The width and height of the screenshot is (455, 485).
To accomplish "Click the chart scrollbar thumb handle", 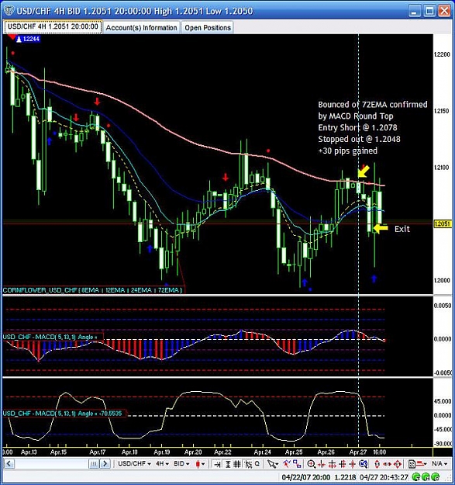I will (94, 463).
